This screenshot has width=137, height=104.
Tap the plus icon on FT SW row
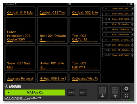[133, 45]
